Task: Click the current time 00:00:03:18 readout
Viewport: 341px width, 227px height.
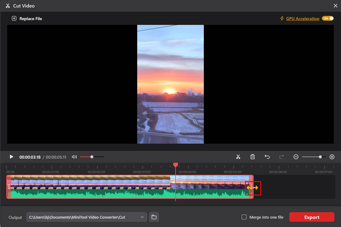Action: click(30, 157)
